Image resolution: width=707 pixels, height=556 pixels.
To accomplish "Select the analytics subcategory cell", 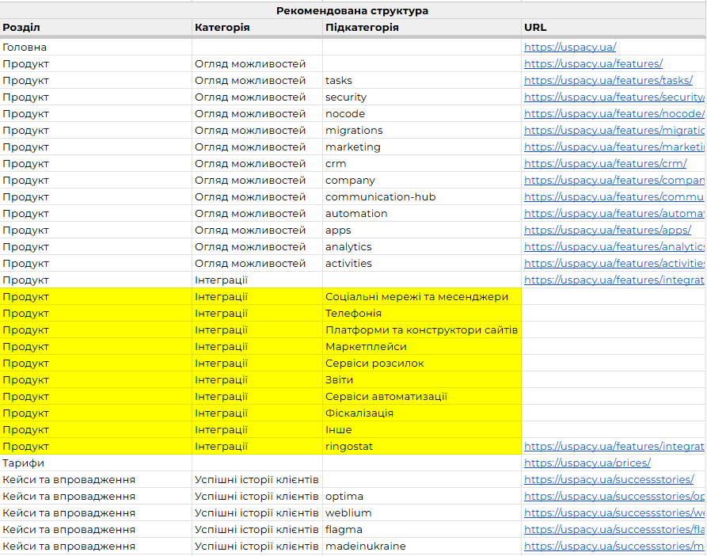I will pos(421,247).
